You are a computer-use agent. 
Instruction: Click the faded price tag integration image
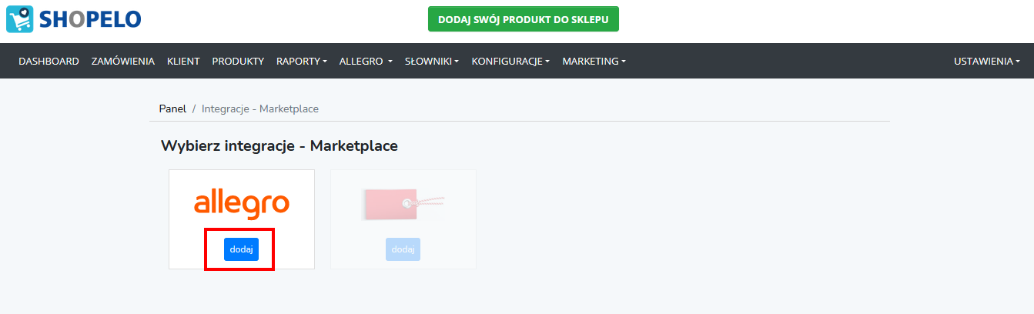403,203
